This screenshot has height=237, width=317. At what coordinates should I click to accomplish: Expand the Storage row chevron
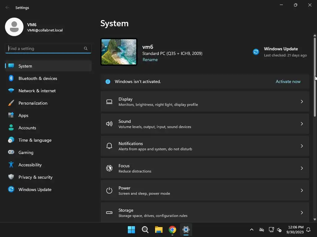click(302, 213)
